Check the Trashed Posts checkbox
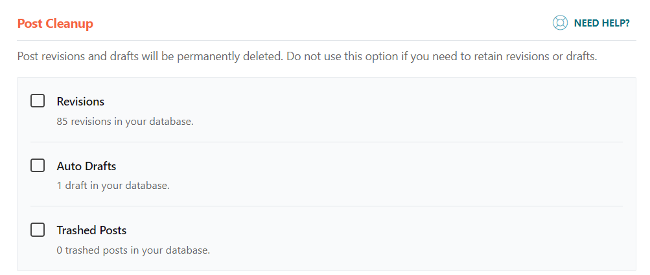 pos(38,230)
